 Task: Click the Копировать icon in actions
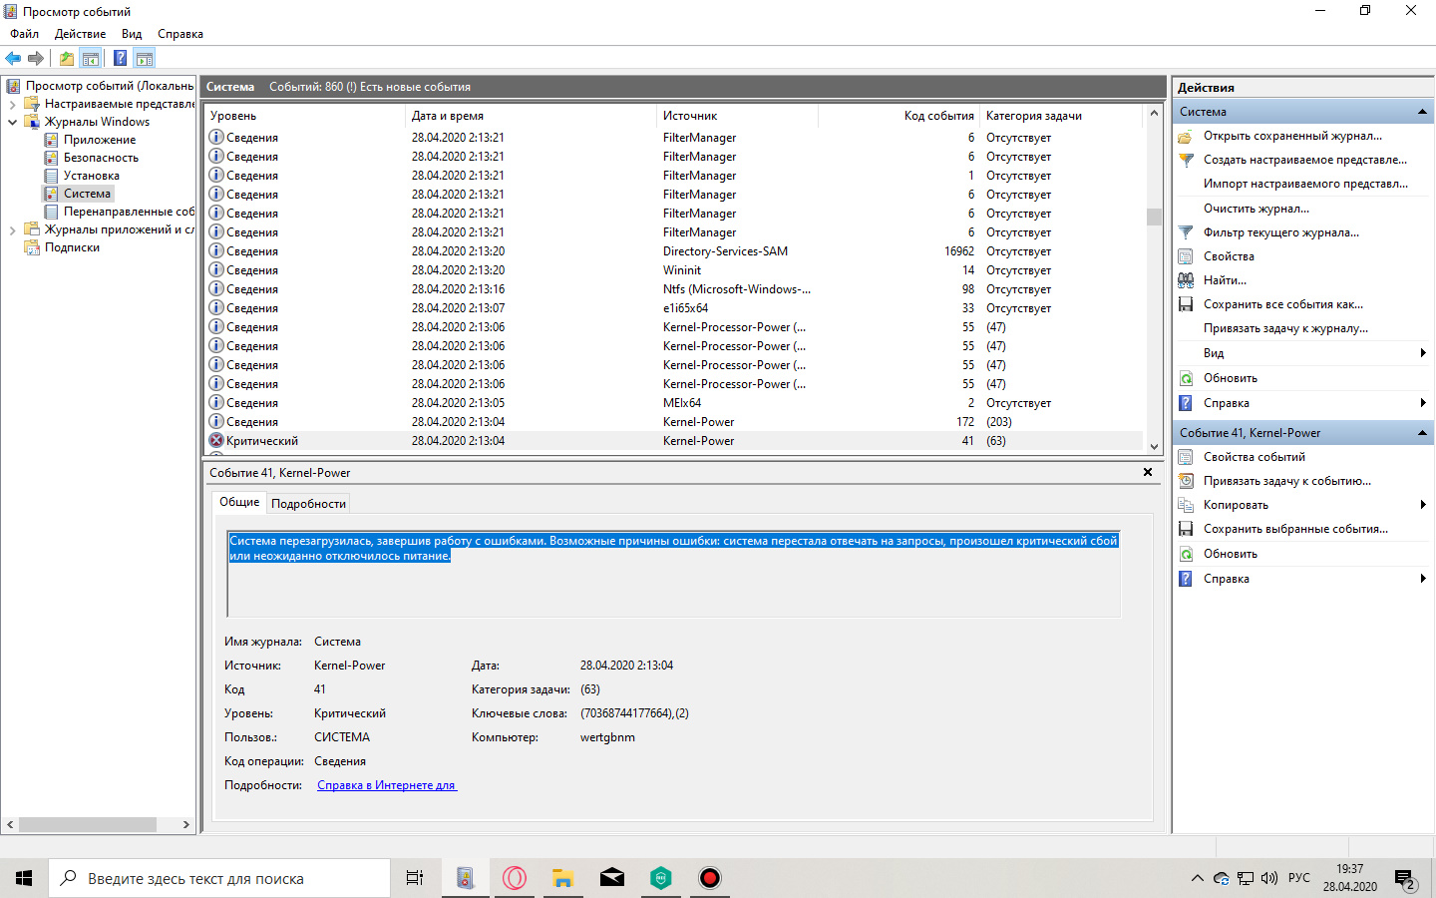[x=1186, y=505]
